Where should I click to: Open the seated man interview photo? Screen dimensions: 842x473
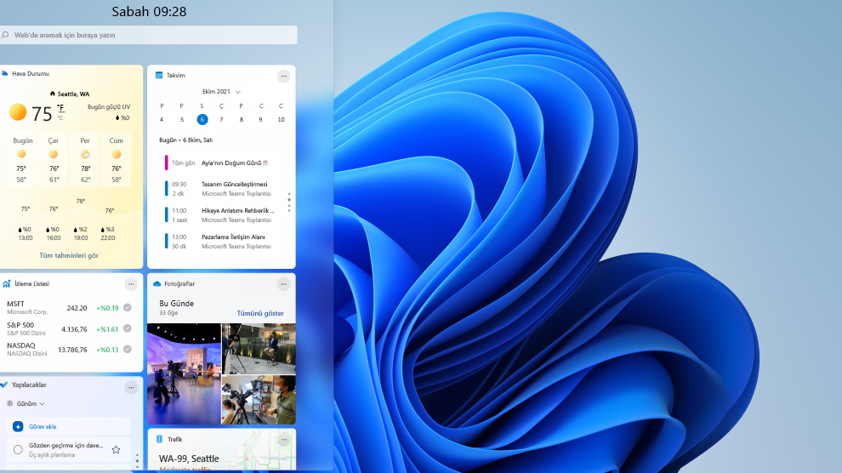pyautogui.click(x=259, y=349)
